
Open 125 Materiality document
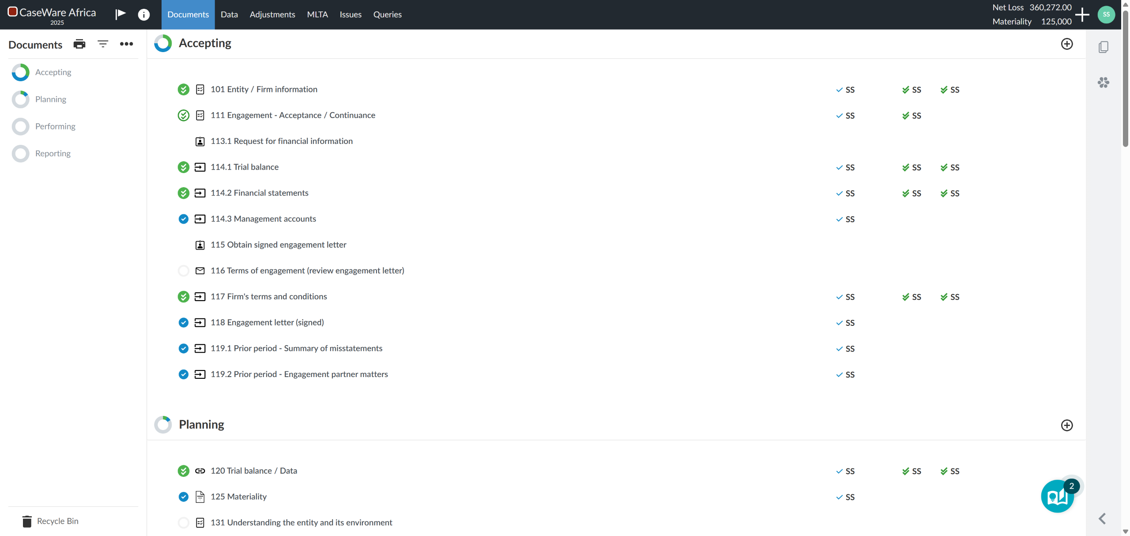tap(238, 497)
